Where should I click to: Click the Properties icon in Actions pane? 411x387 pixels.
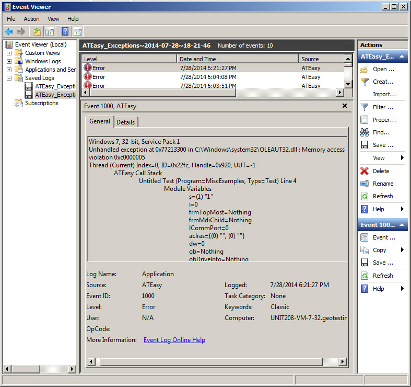click(365, 120)
